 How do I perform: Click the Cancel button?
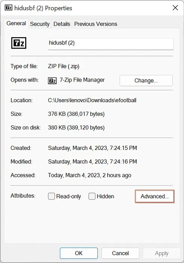click(120, 253)
